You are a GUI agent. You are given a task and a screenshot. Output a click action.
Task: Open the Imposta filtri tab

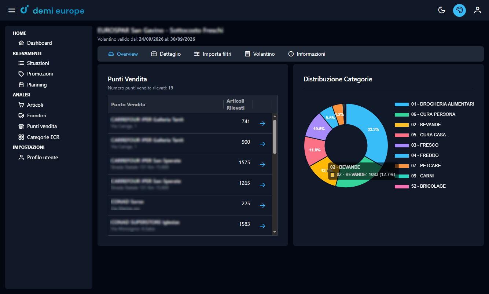pos(213,54)
